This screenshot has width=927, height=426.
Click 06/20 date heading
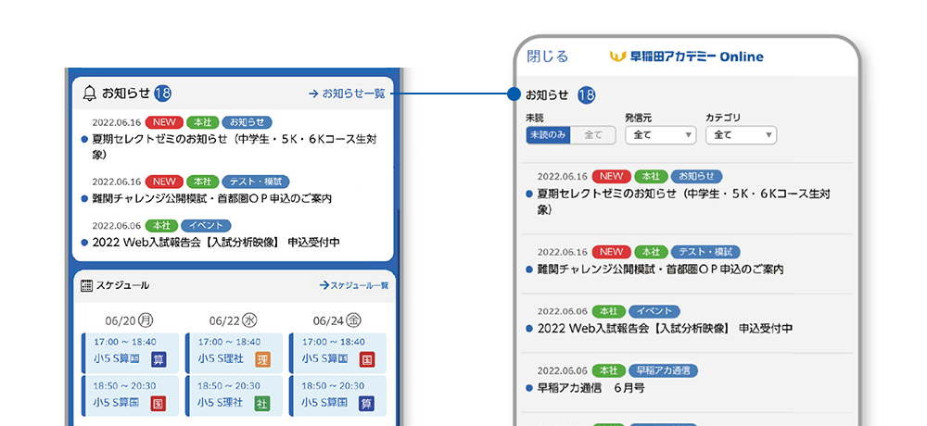point(121,320)
